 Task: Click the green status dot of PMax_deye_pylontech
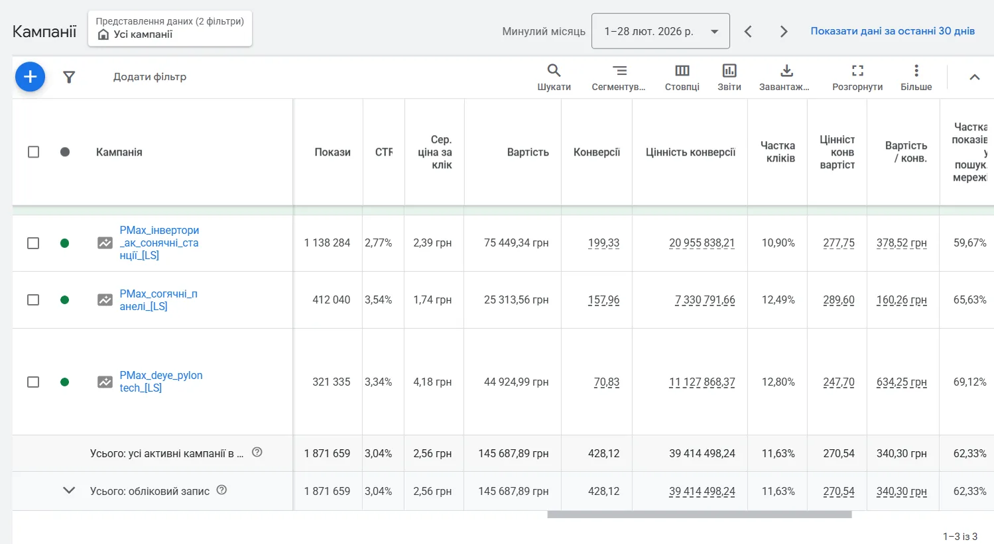64,382
